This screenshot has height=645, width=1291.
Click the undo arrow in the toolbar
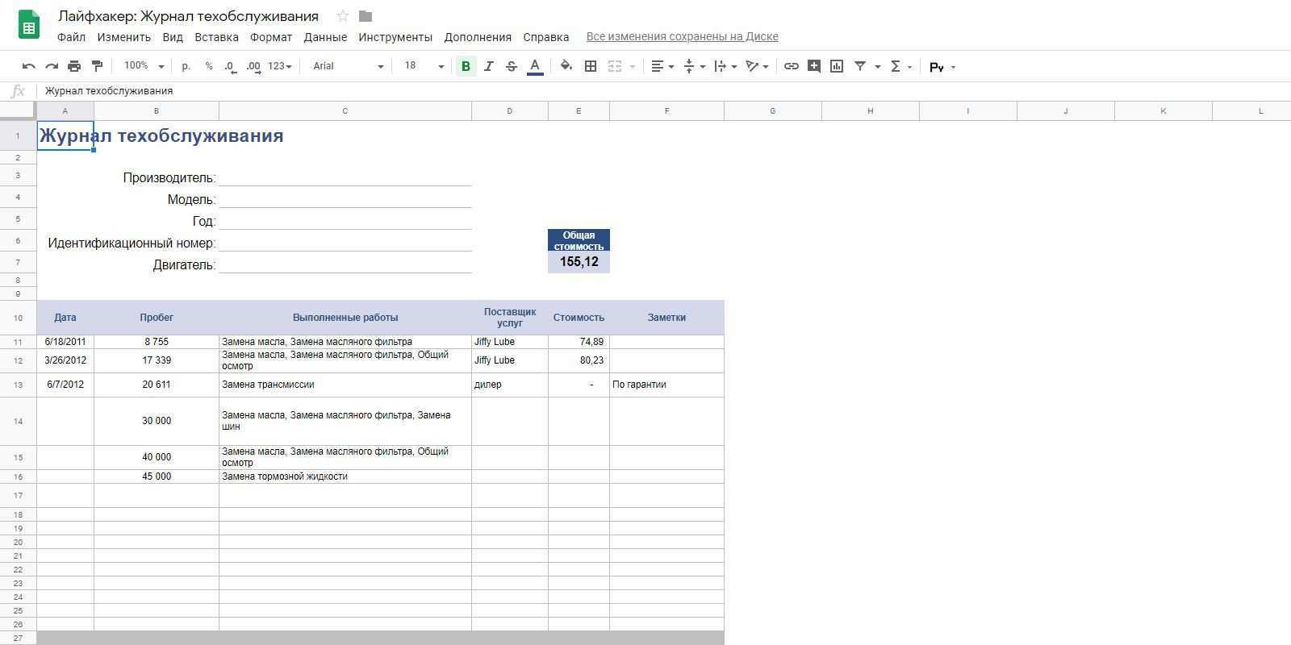[29, 66]
